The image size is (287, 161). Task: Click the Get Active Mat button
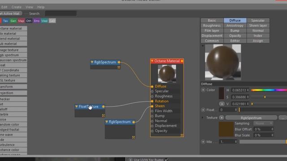(x=11, y=13)
